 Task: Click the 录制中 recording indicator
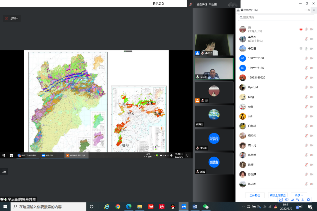pos(12,18)
